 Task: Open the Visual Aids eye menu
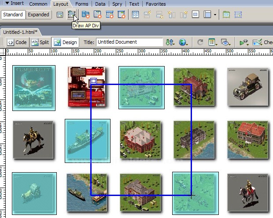[225, 42]
